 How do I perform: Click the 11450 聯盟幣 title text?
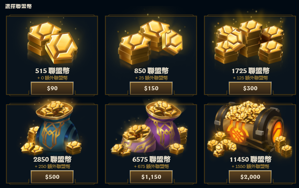[250, 159]
